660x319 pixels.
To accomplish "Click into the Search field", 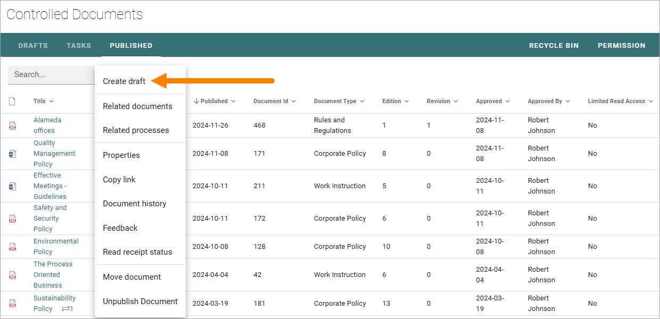I will (52, 75).
